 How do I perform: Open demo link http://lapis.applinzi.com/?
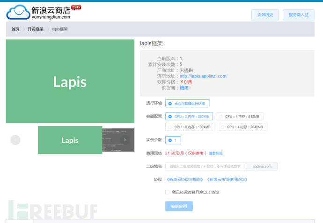pos(204,76)
